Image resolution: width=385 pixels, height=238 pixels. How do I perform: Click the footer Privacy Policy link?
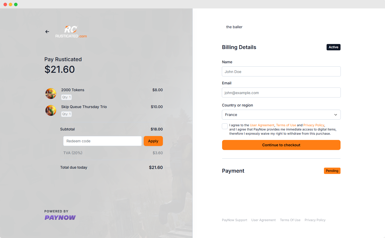tap(315, 220)
